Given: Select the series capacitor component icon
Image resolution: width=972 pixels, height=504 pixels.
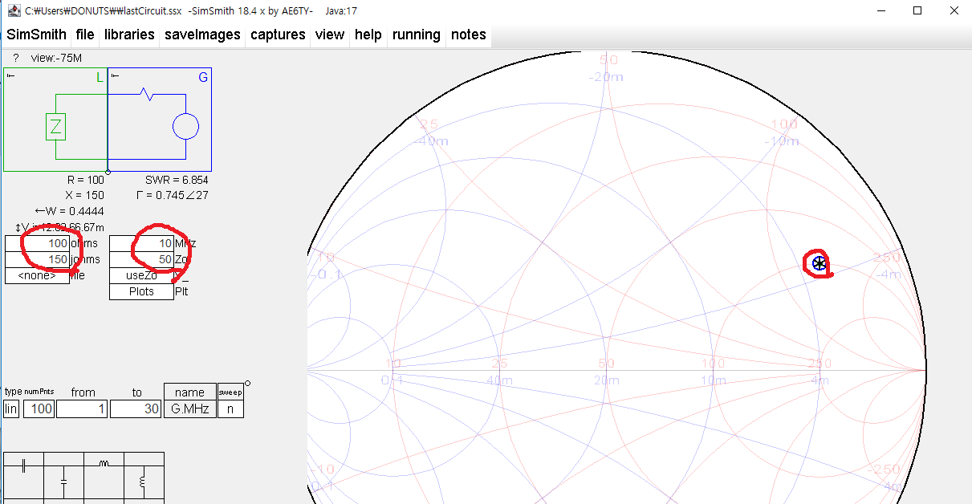Looking at the screenshot, I should click(x=24, y=465).
